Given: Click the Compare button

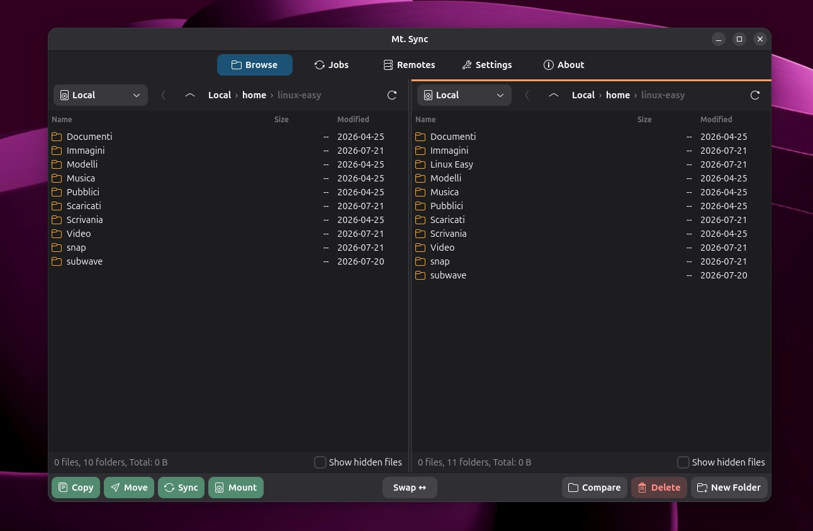Looking at the screenshot, I should [x=595, y=488].
